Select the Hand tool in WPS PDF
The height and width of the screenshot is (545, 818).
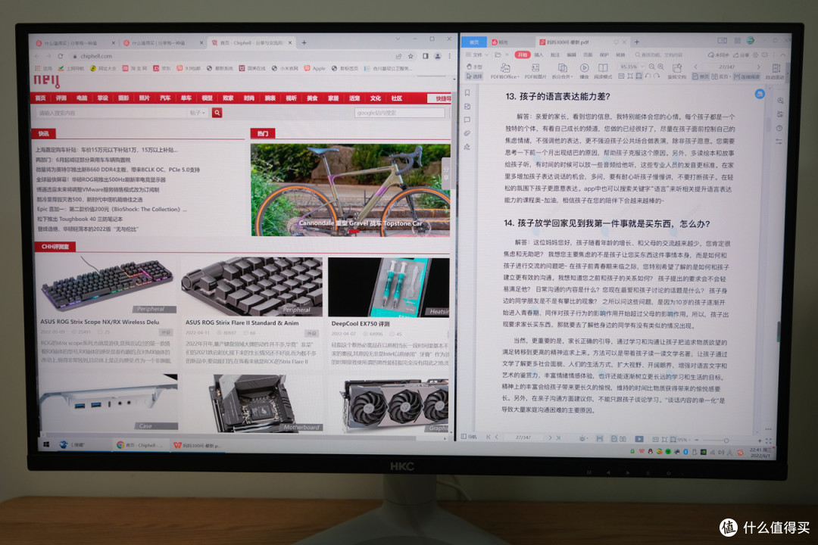tap(474, 67)
